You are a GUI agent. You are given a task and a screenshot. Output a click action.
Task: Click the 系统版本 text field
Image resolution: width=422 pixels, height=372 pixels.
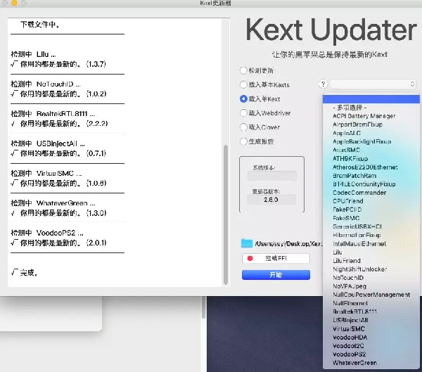pyautogui.click(x=271, y=177)
